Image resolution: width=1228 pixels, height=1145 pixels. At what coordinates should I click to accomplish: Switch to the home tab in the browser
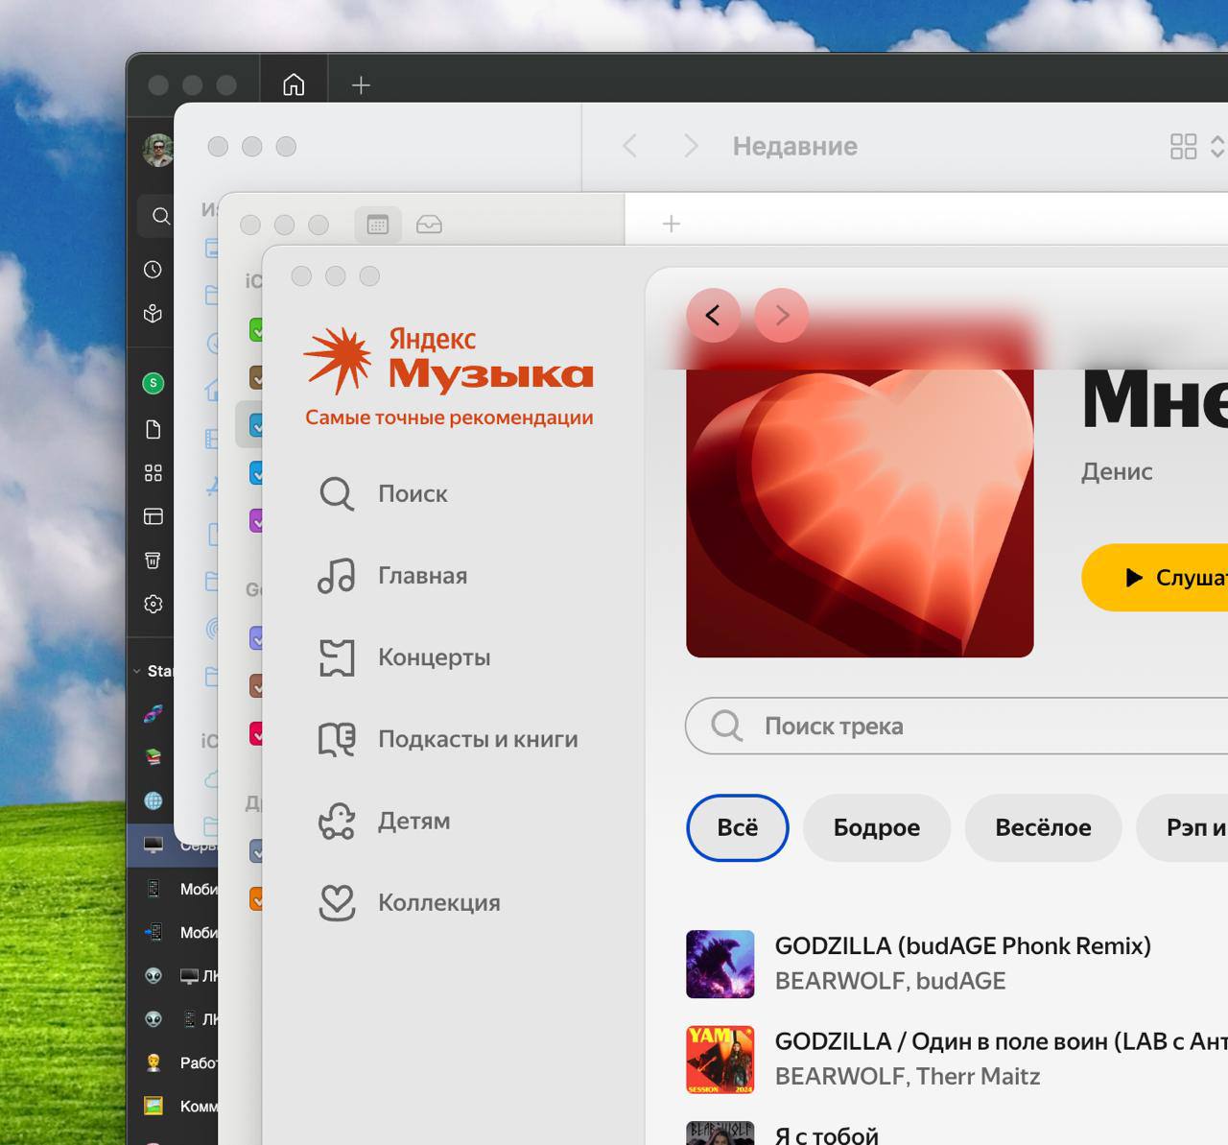point(294,84)
